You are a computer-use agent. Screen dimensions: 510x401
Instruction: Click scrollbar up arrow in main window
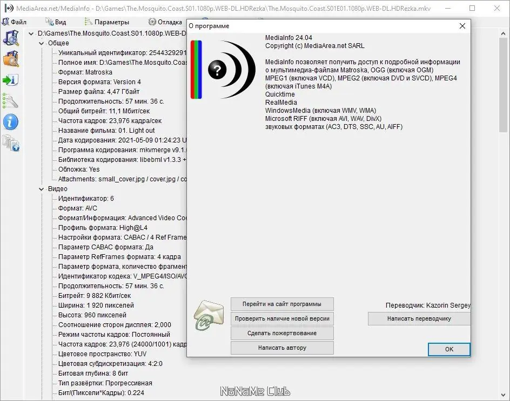[x=503, y=33]
